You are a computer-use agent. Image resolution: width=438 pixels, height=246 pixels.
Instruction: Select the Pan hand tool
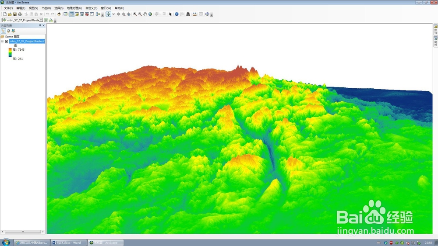pyautogui.click(x=145, y=14)
